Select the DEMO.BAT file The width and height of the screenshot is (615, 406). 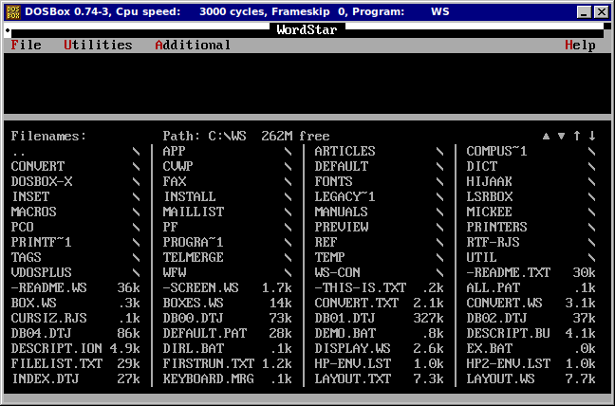pyautogui.click(x=345, y=334)
